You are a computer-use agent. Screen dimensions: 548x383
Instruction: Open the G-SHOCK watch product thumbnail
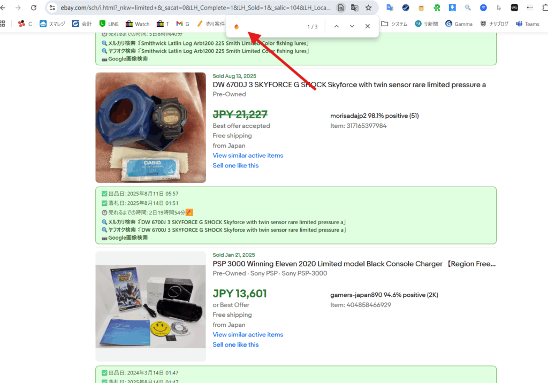pyautogui.click(x=150, y=127)
